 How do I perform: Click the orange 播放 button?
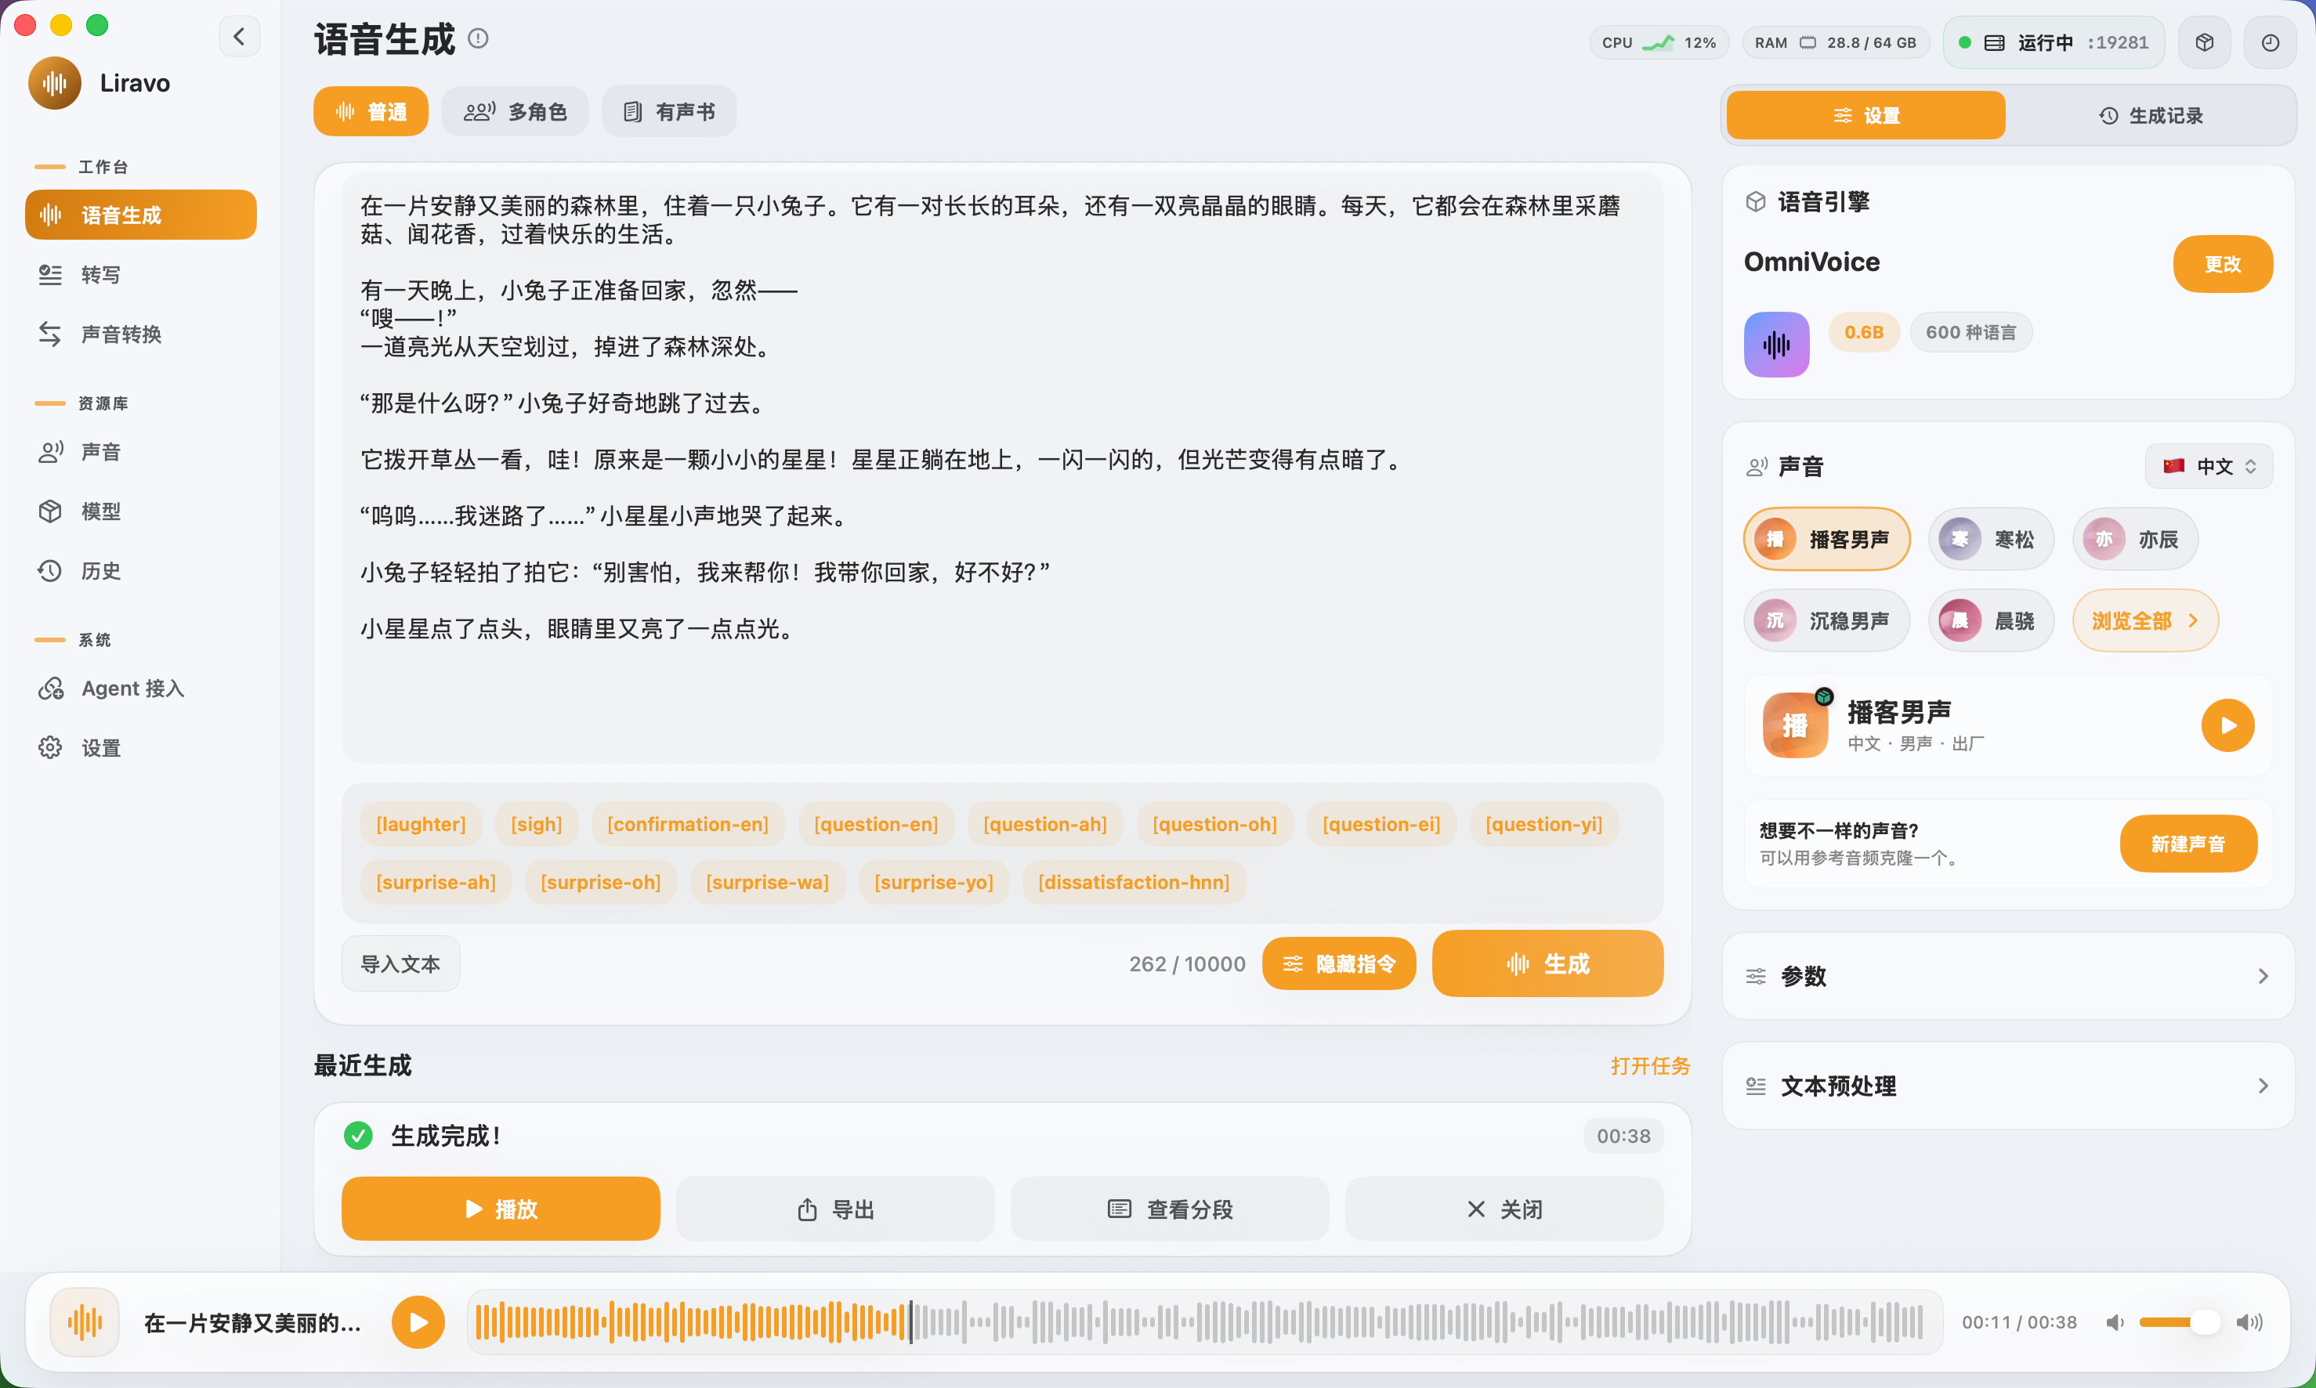click(501, 1209)
